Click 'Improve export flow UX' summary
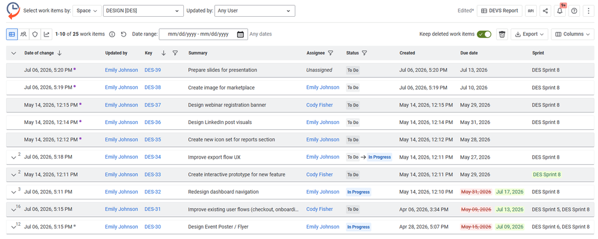This screenshot has width=598, height=239. (x=215, y=157)
